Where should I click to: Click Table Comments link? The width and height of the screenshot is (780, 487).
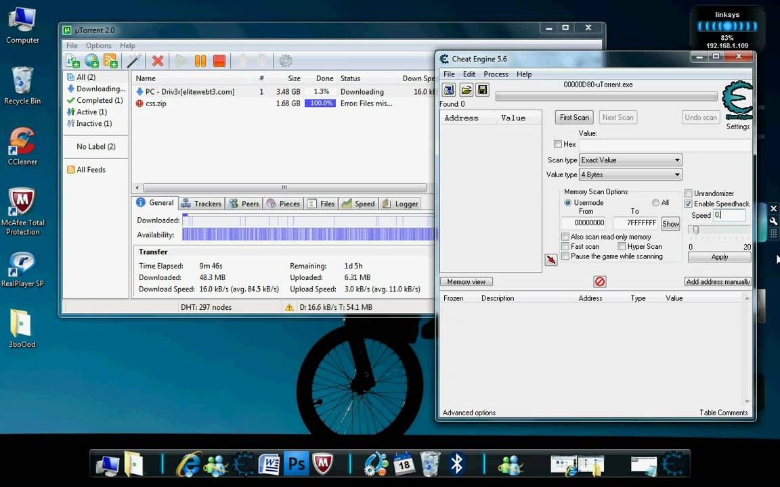pyautogui.click(x=724, y=413)
